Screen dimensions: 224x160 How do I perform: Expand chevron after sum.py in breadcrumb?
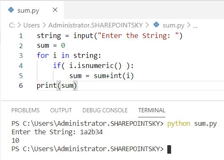[189, 25]
